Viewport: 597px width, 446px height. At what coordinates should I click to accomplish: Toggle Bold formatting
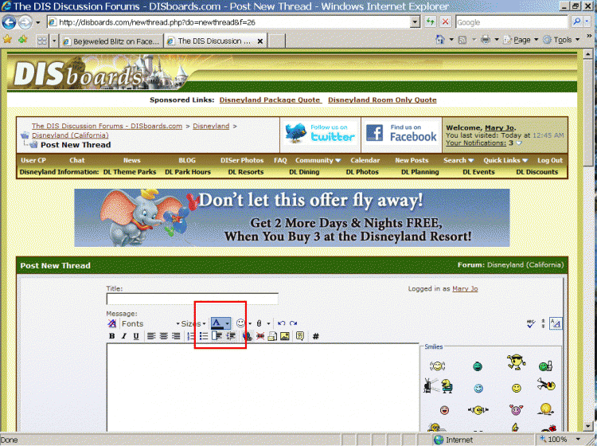pyautogui.click(x=111, y=336)
